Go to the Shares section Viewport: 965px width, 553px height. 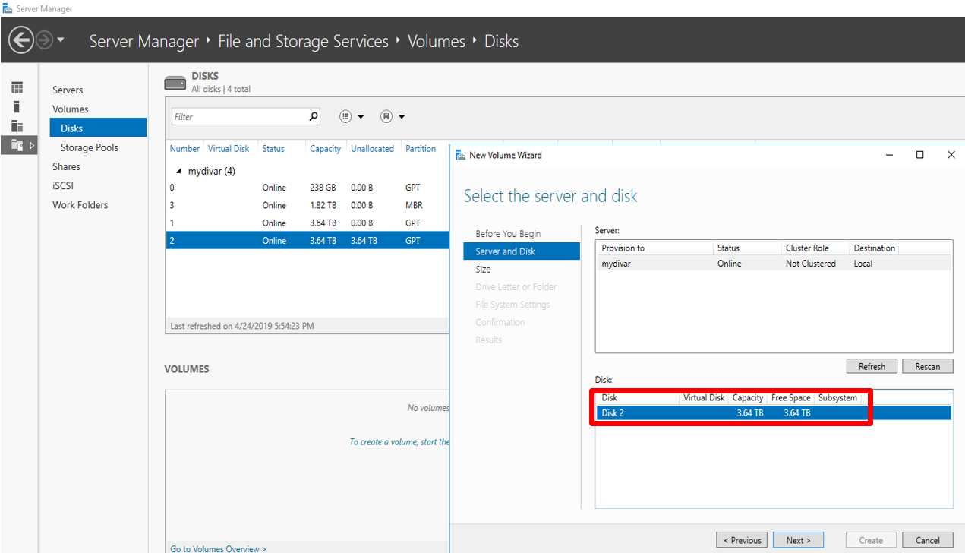click(66, 166)
